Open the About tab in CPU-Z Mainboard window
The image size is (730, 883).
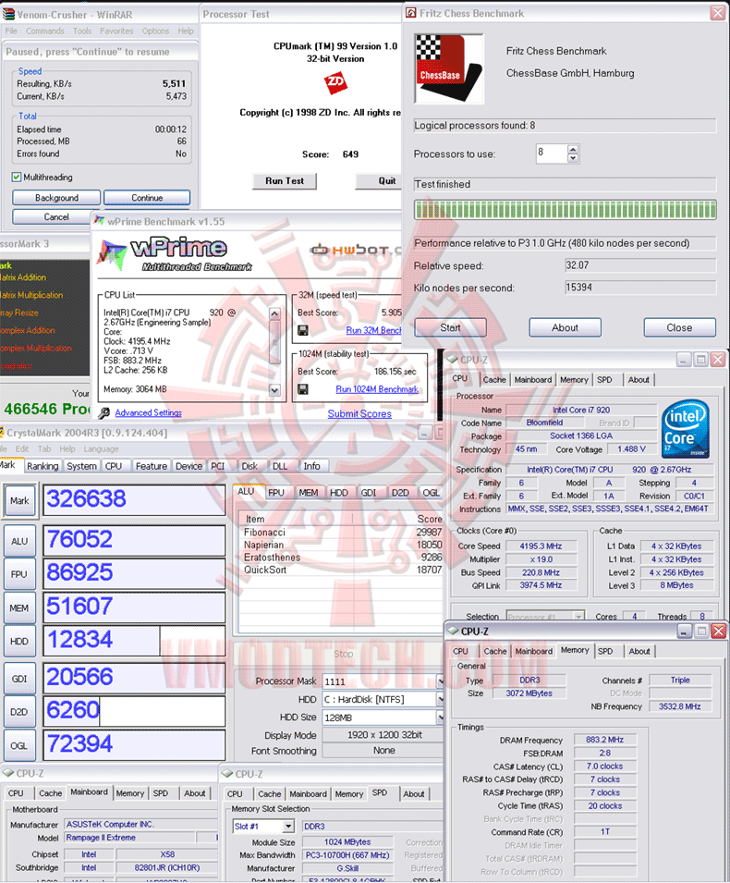[x=195, y=793]
